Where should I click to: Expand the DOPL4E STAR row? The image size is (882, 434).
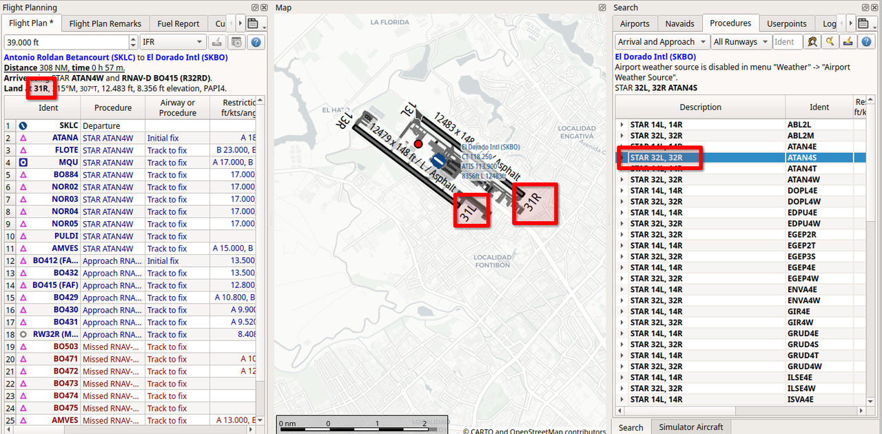click(x=622, y=191)
